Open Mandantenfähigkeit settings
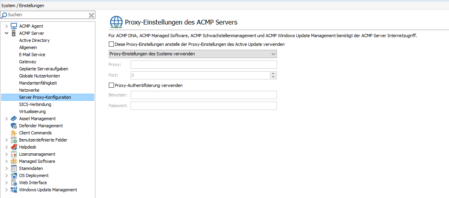 [38, 83]
